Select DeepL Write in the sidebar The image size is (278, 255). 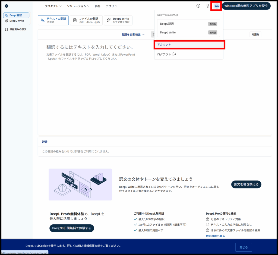tap(16, 21)
